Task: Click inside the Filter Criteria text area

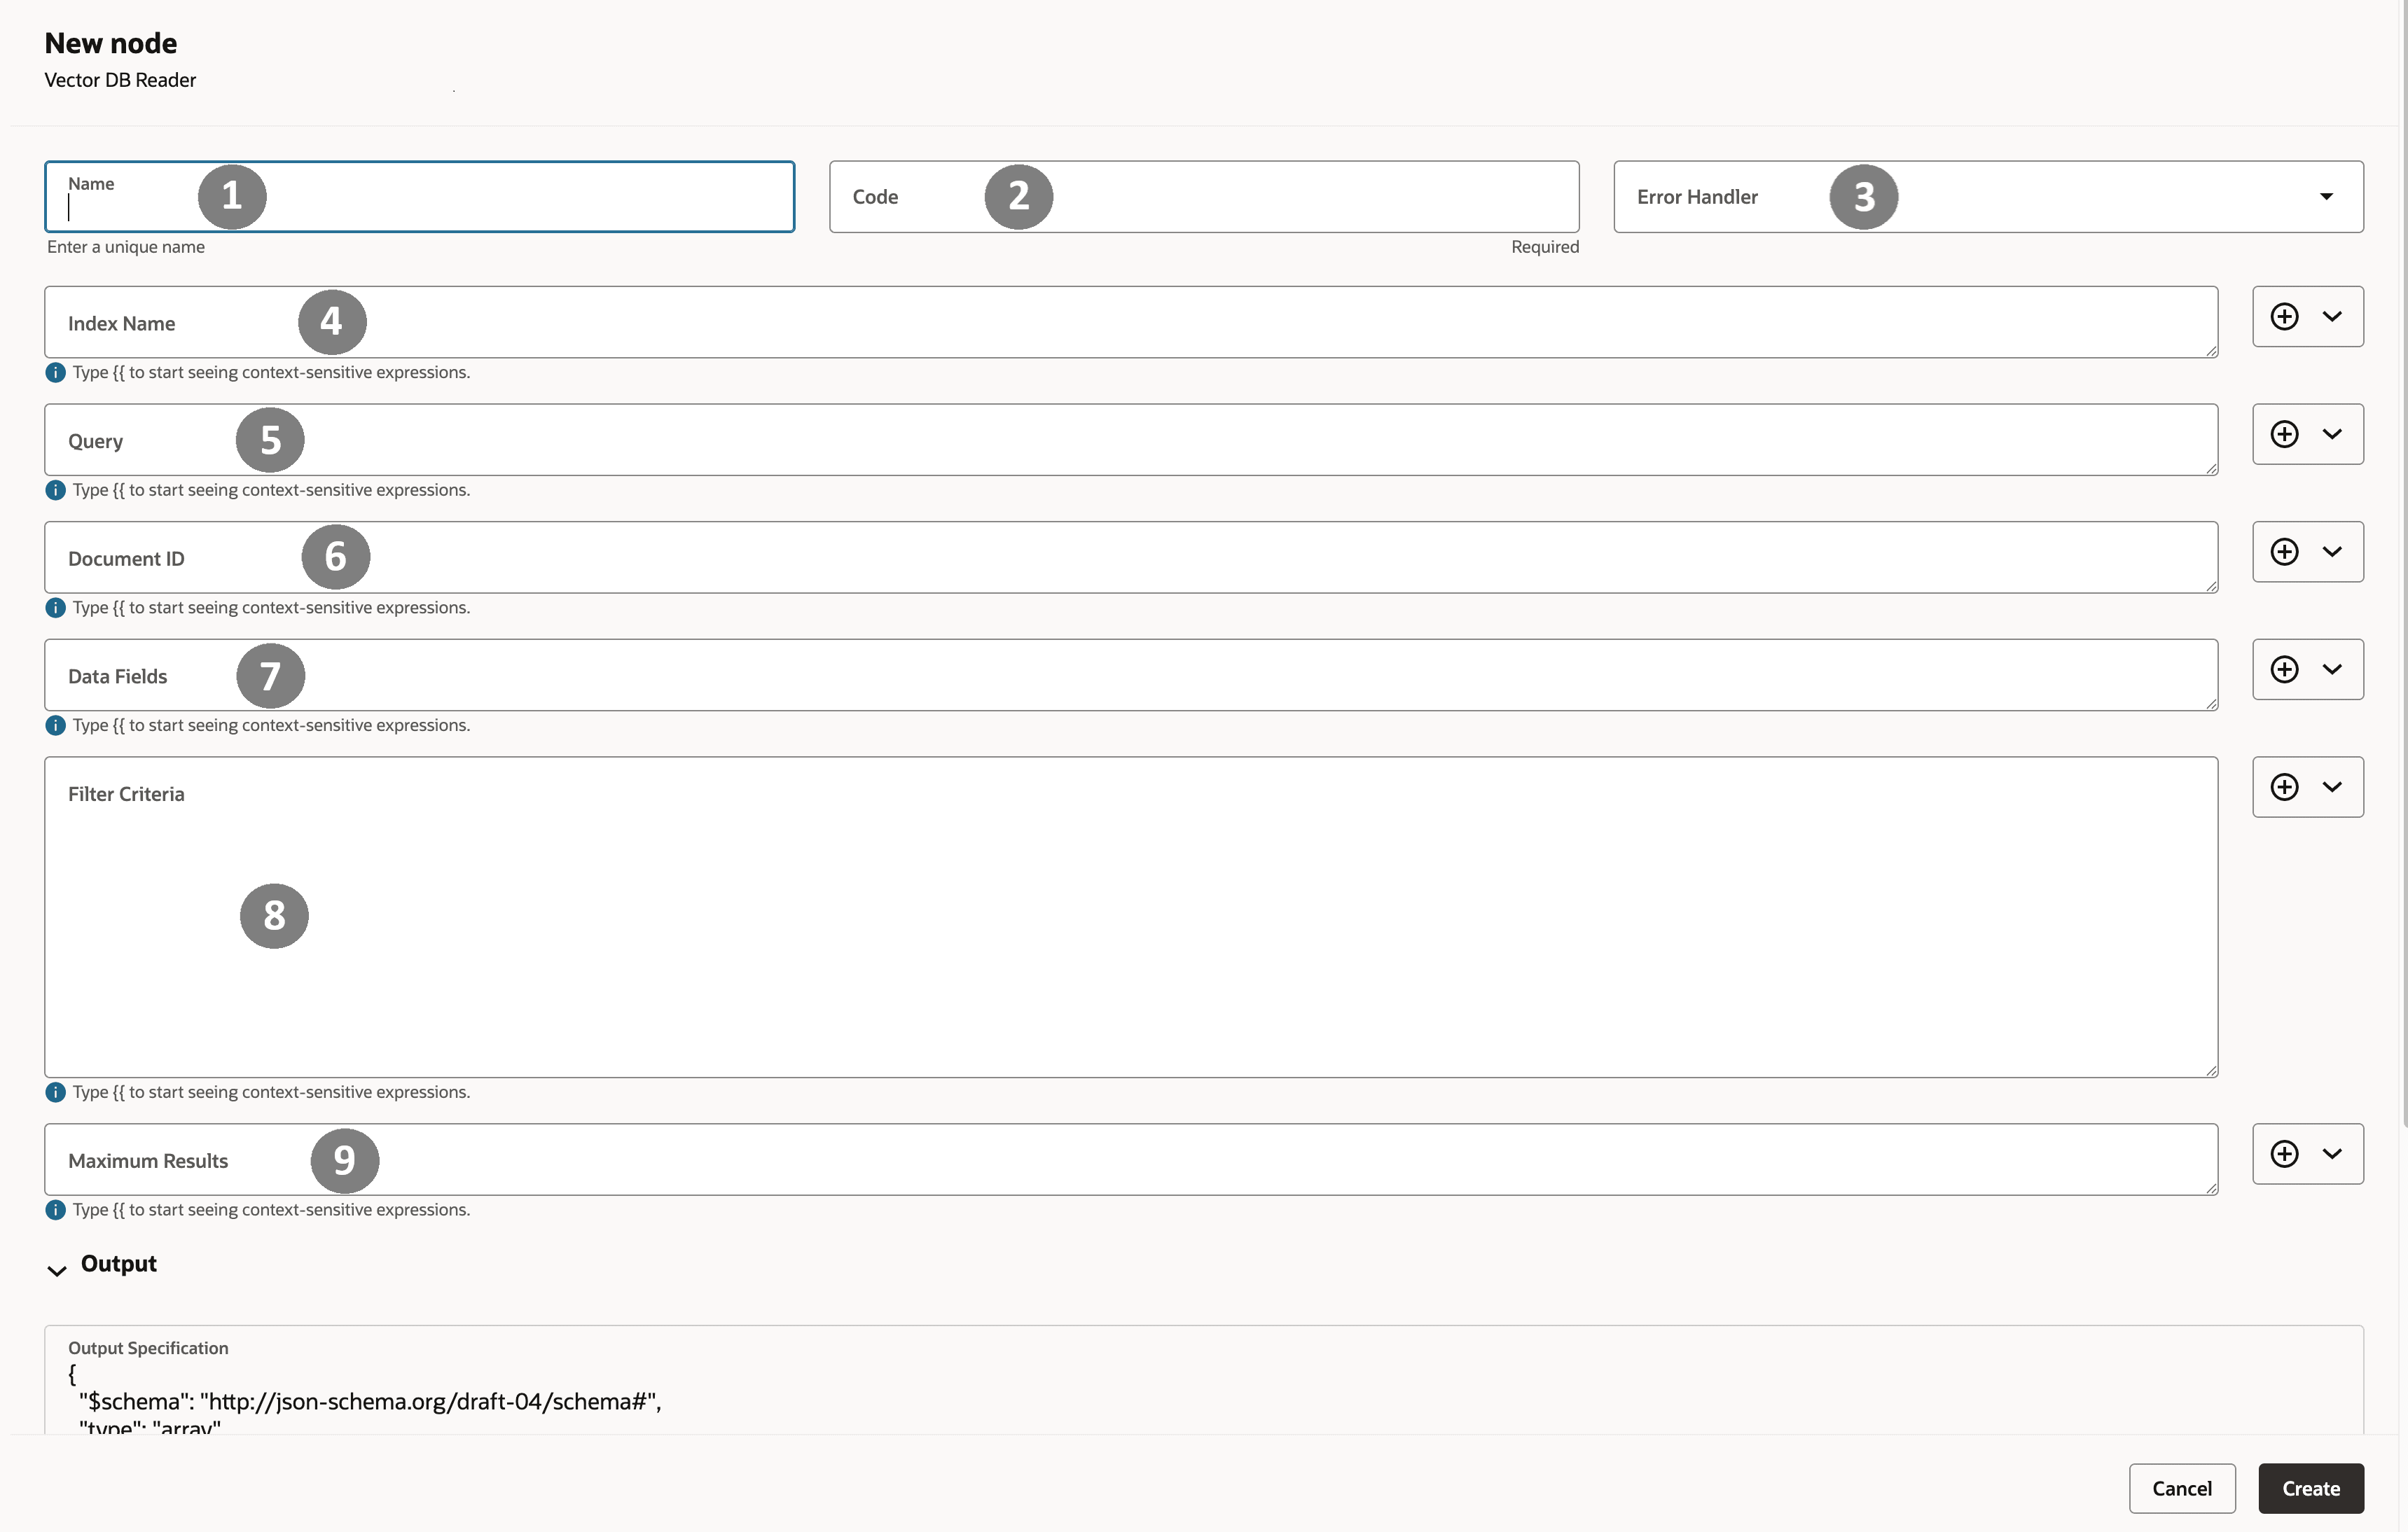Action: click(1200, 930)
